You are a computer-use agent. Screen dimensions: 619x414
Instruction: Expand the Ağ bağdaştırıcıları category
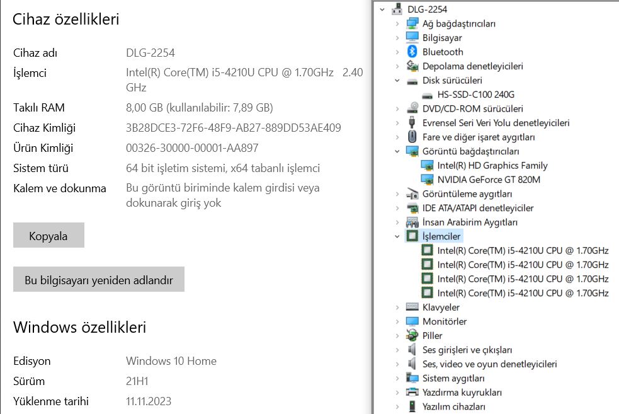[397, 24]
